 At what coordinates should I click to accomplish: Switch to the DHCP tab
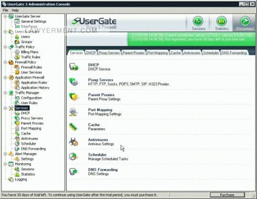pos(91,53)
